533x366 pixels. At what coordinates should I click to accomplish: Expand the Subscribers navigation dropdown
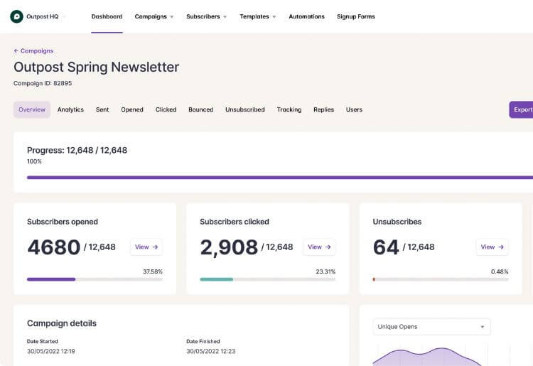(206, 16)
